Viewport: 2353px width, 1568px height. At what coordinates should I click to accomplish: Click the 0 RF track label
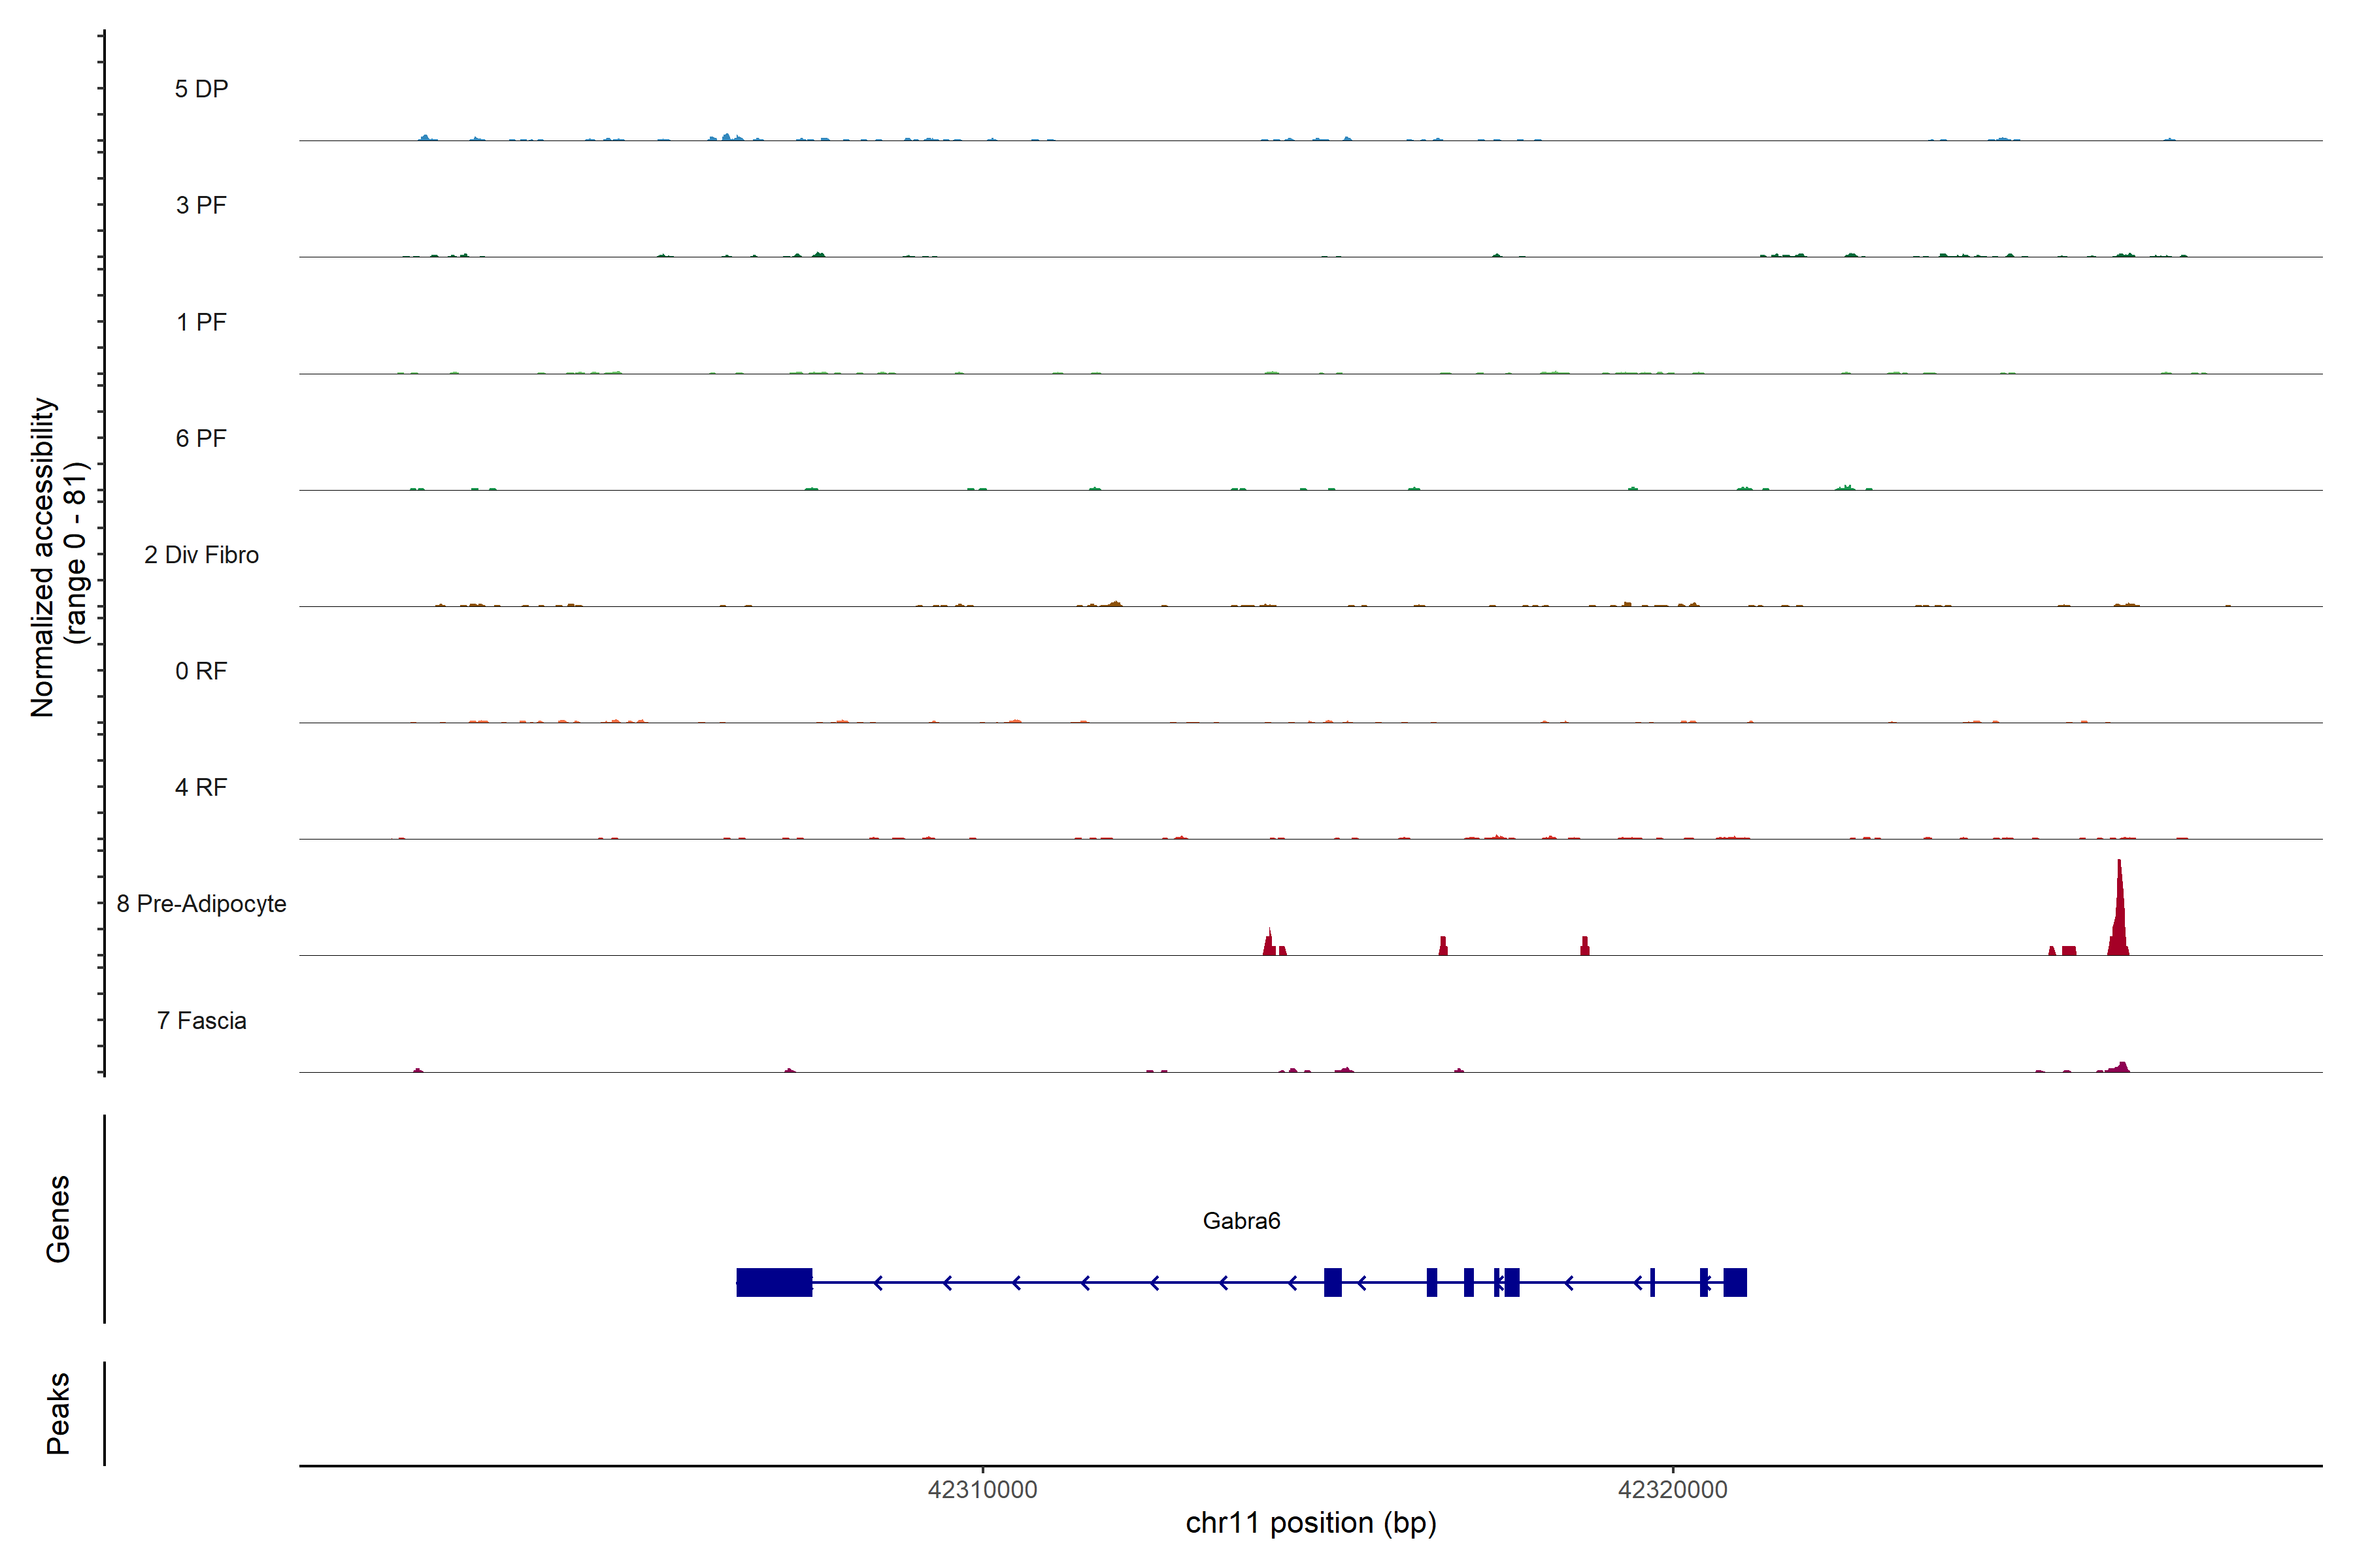[201, 671]
